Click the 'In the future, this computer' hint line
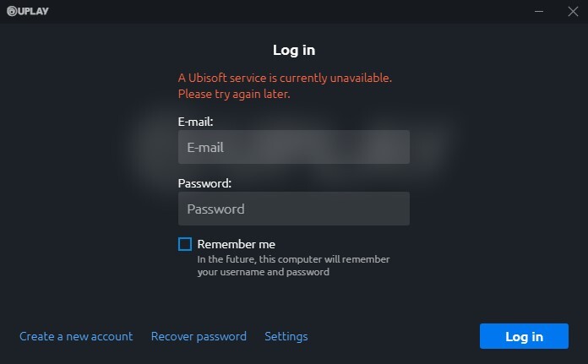Image resolution: width=588 pixels, height=364 pixels. pyautogui.click(x=293, y=259)
